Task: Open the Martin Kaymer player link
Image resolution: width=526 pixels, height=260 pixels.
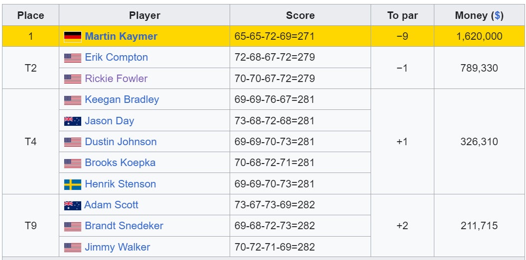Action: pos(121,36)
